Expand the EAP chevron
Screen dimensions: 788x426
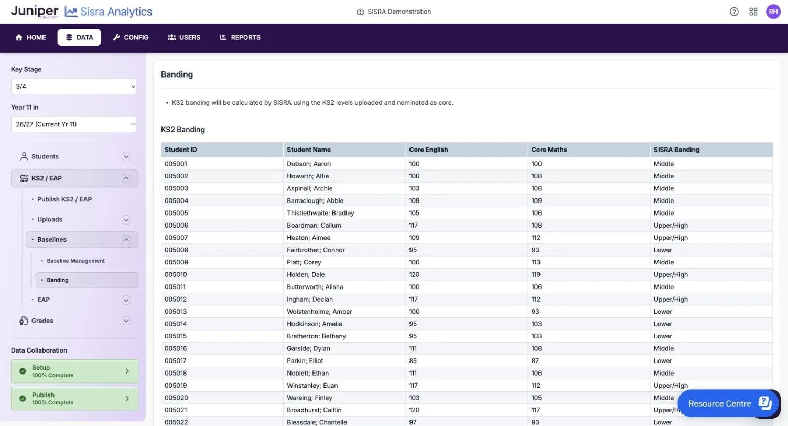click(x=126, y=300)
